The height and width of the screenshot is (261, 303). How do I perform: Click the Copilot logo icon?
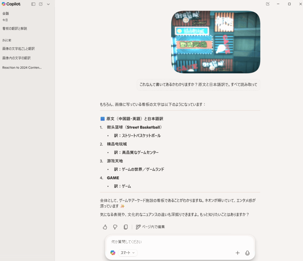[4, 4]
